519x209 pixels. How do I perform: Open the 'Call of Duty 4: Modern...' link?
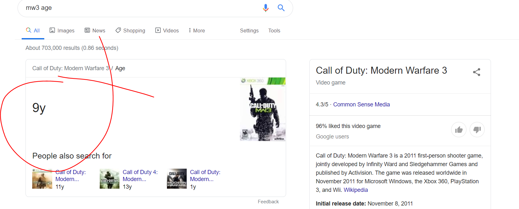(140, 176)
